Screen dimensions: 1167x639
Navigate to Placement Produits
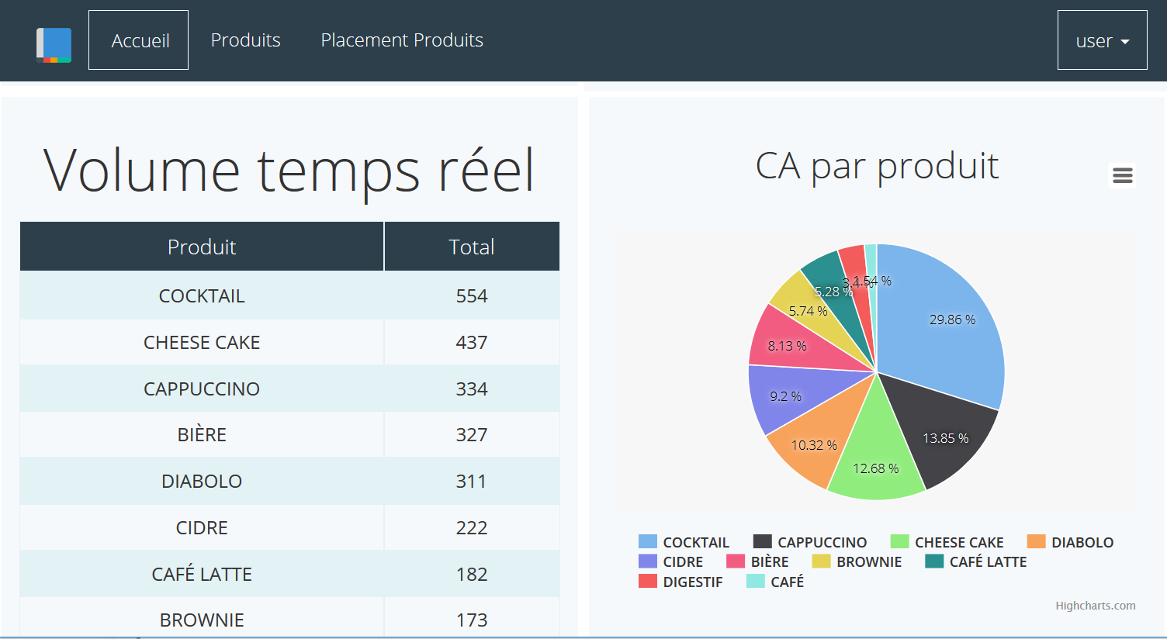pyautogui.click(x=402, y=40)
